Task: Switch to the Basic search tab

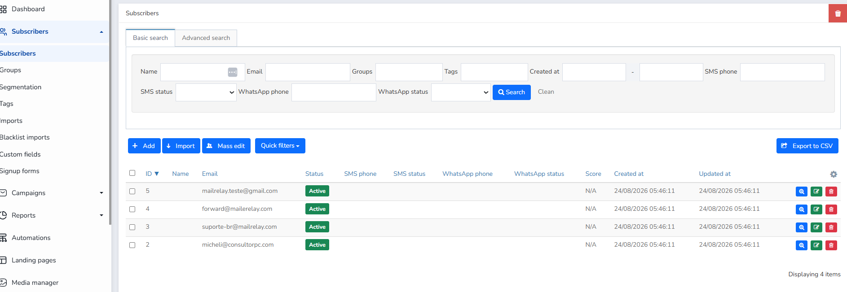Action: pyautogui.click(x=150, y=38)
